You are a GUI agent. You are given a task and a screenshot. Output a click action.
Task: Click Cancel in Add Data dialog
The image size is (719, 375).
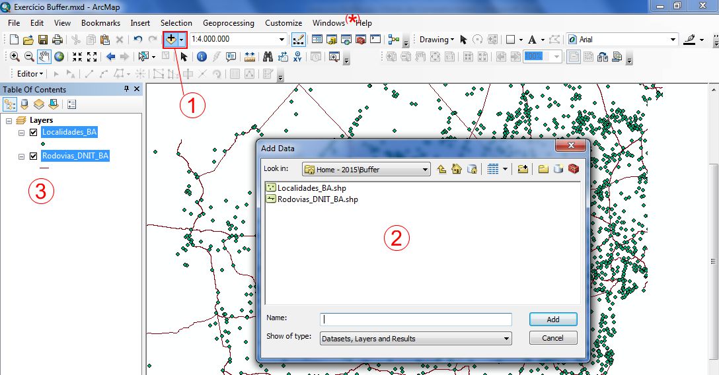(553, 339)
